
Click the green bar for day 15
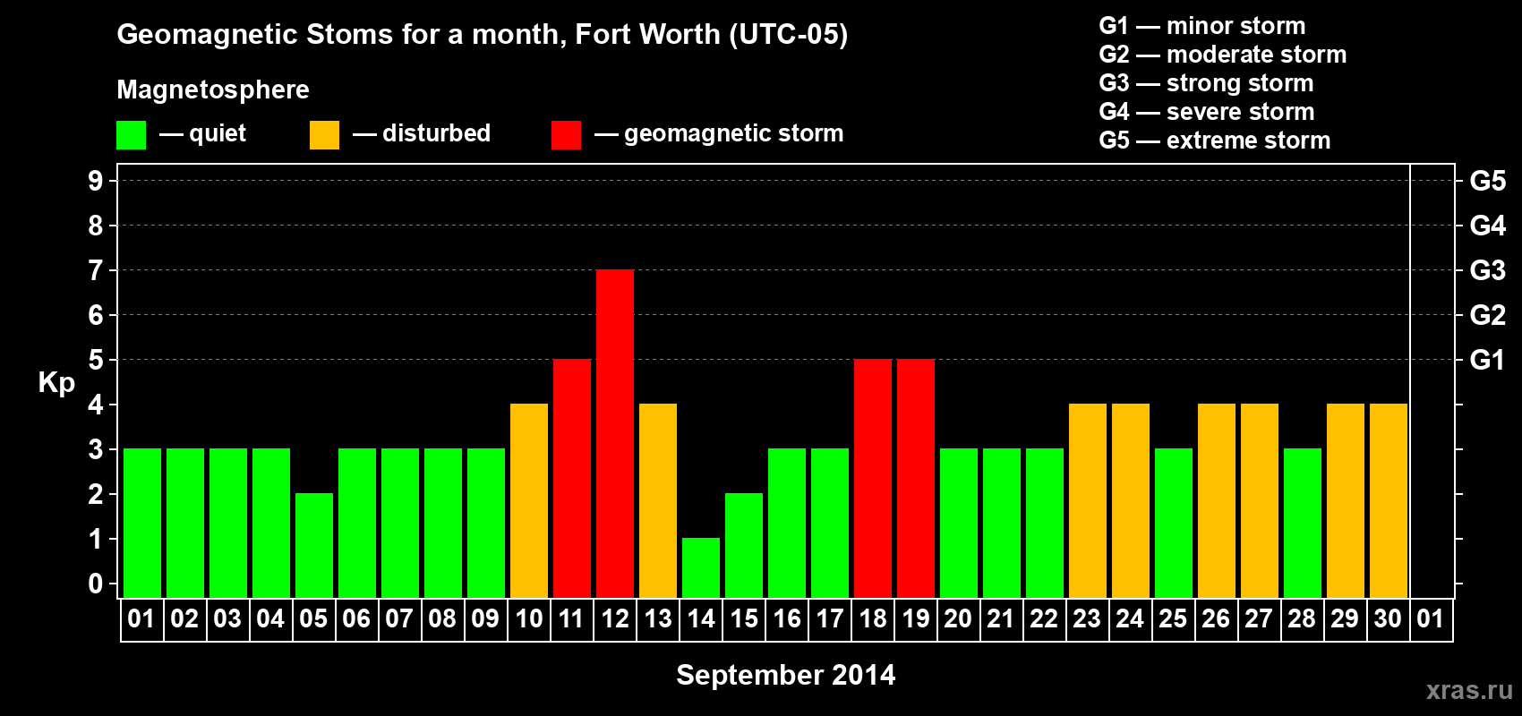point(744,545)
